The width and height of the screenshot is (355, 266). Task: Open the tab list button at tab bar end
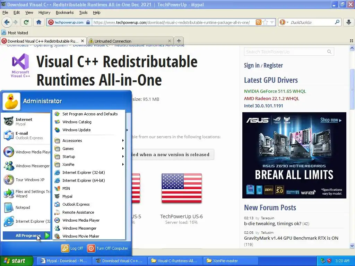[x=352, y=41]
